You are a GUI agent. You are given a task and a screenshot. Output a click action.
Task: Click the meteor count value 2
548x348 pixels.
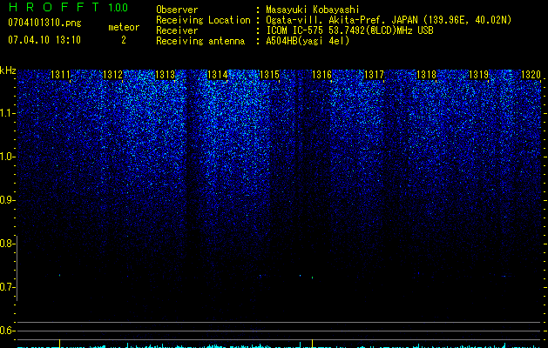click(124, 40)
